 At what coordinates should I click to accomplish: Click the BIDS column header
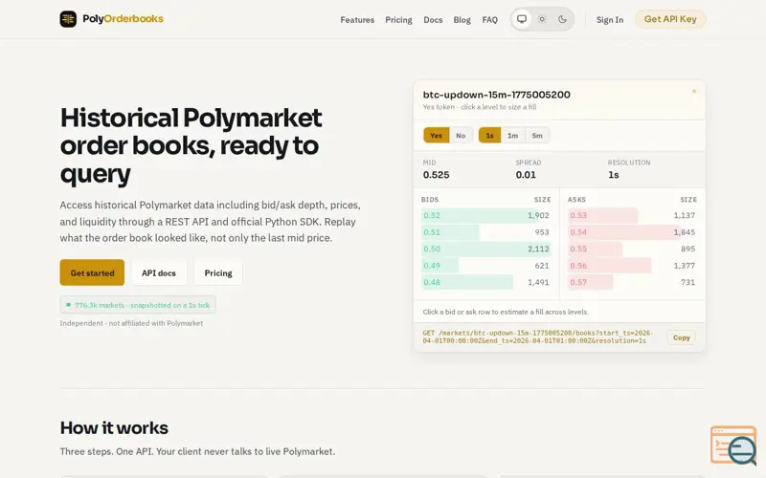[x=430, y=200]
